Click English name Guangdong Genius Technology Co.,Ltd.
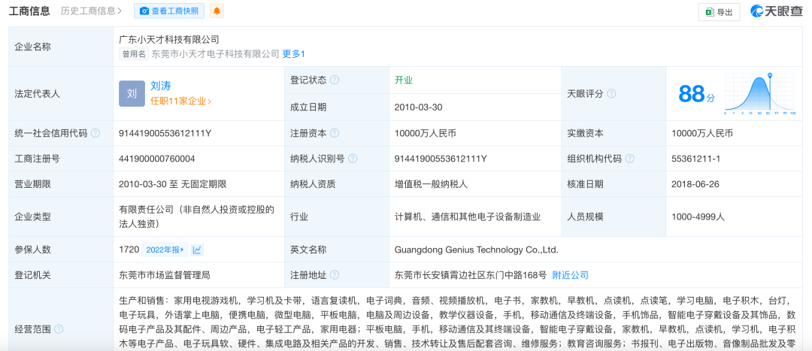 (x=476, y=250)
